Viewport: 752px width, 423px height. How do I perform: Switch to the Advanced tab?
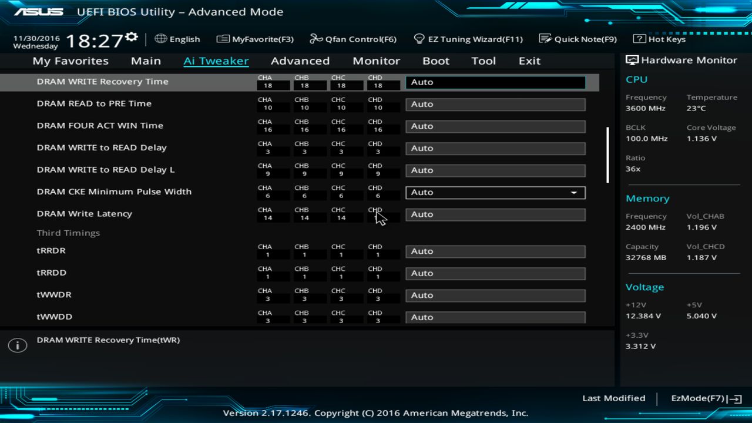tap(300, 61)
